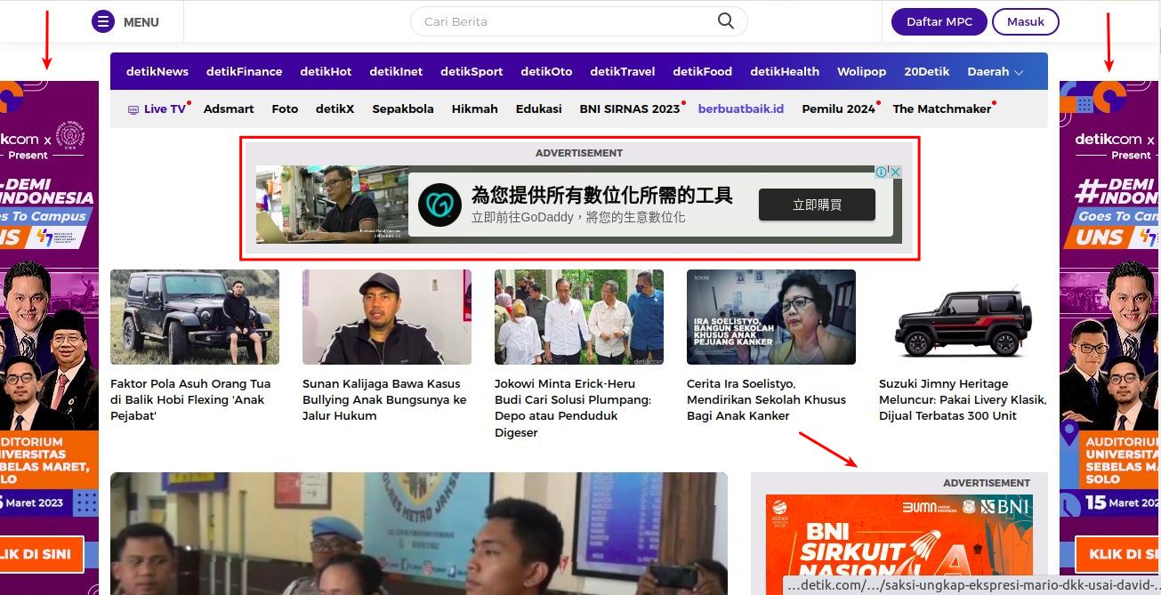Open the Sepakbola link
Screen dimensions: 1161x595
402,109
